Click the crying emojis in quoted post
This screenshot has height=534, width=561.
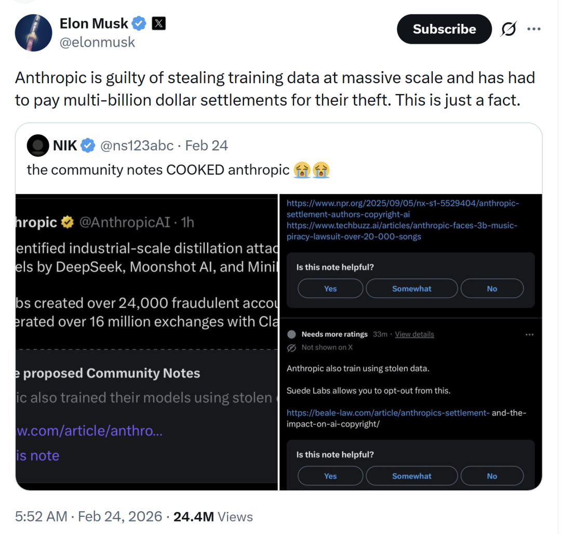(311, 170)
